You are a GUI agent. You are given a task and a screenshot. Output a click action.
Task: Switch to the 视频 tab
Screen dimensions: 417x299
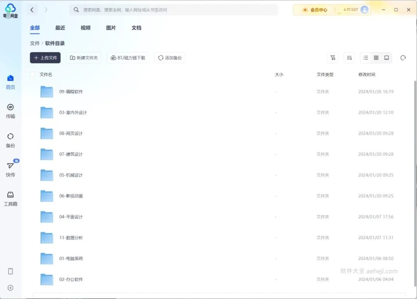click(x=85, y=28)
